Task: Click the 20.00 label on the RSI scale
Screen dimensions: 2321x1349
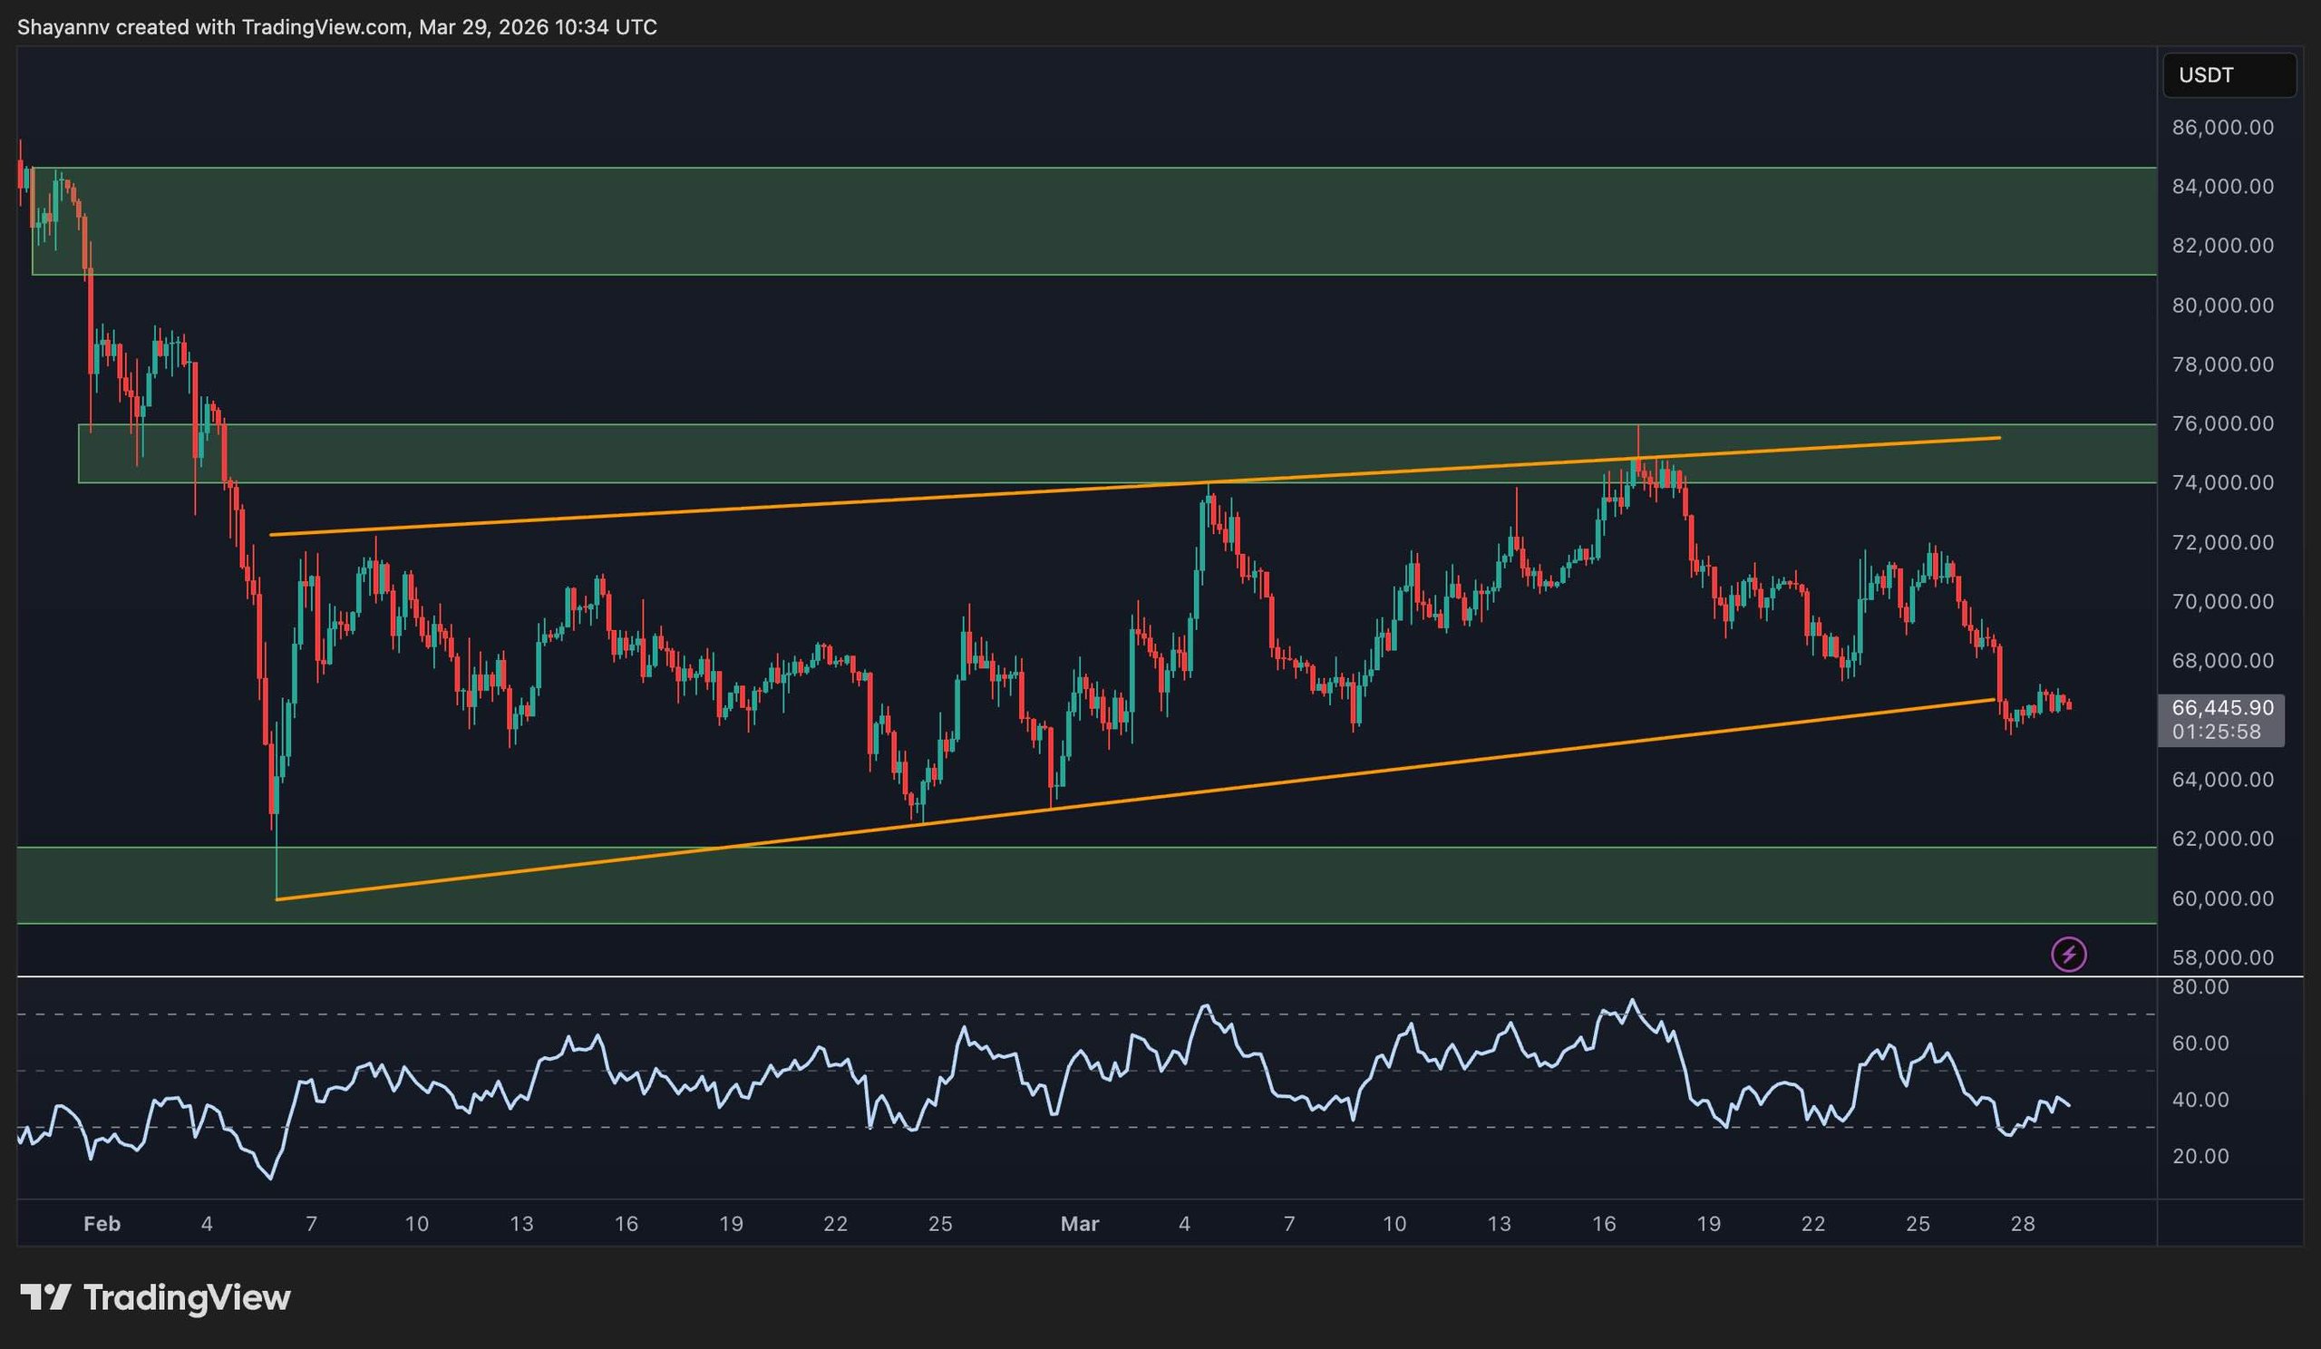Action: pos(2200,1157)
